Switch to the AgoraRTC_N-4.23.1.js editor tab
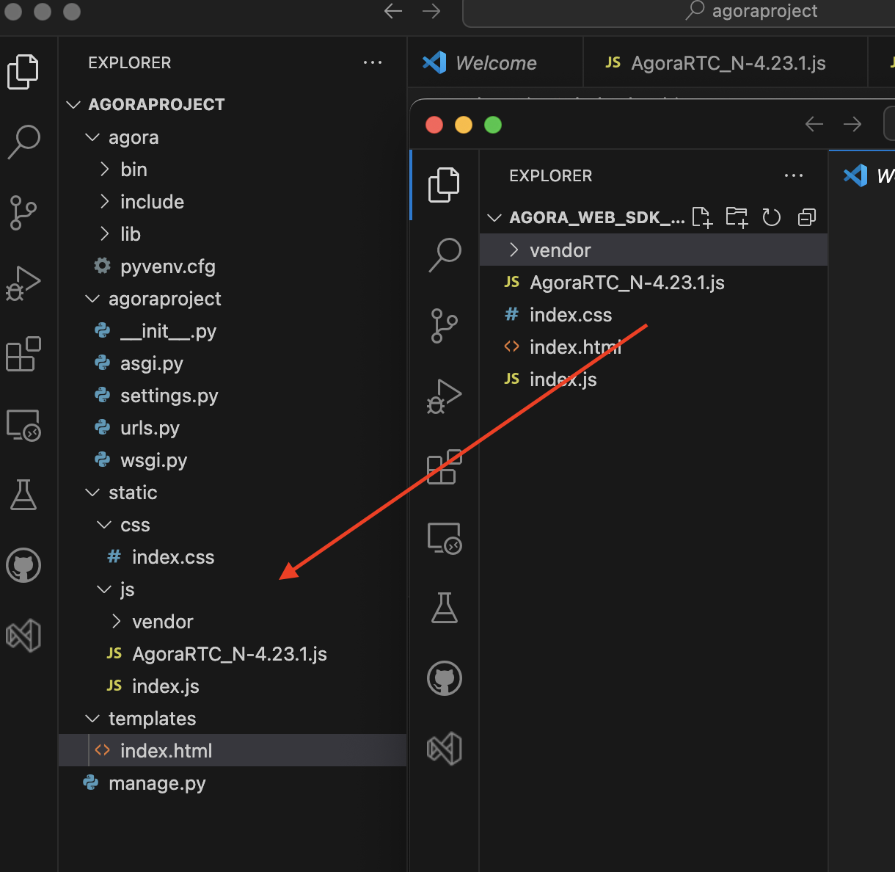Viewport: 895px width, 872px height. [x=725, y=63]
